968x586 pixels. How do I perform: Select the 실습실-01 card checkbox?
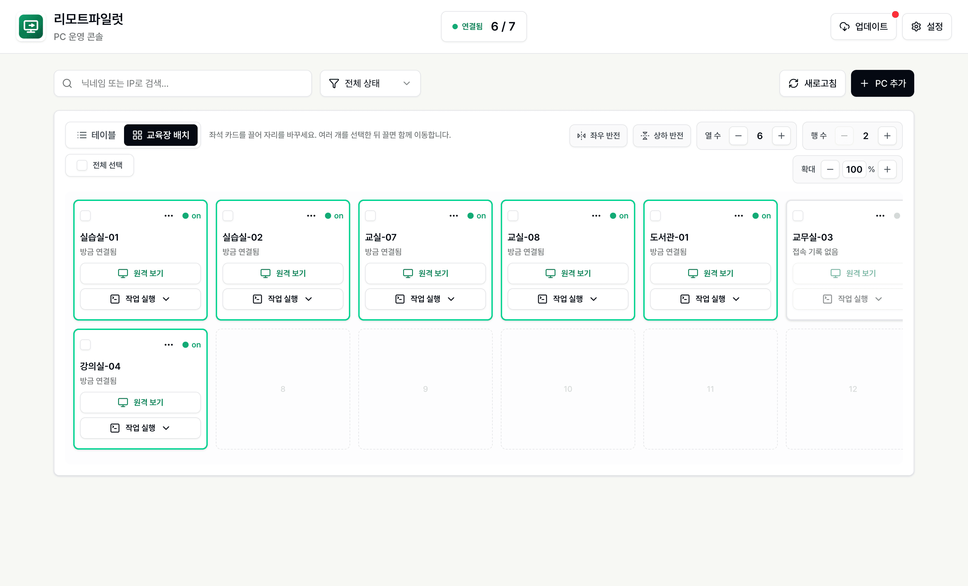point(85,216)
